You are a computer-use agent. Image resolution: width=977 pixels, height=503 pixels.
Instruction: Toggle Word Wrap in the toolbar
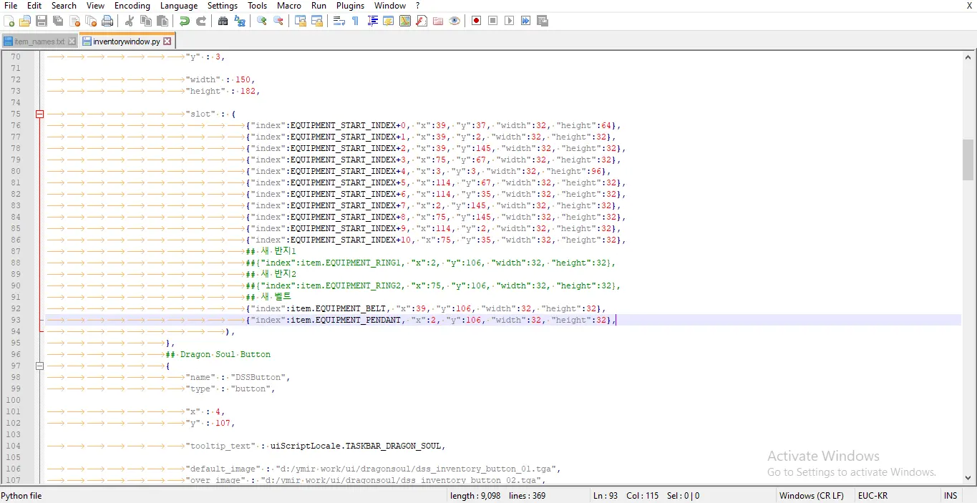pyautogui.click(x=339, y=21)
